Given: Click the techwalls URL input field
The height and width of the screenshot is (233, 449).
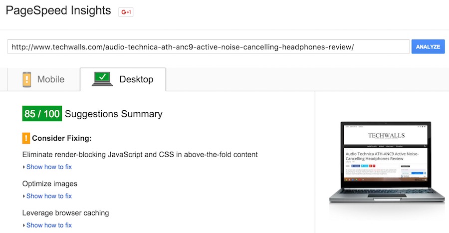Looking at the screenshot, I should click(x=209, y=47).
